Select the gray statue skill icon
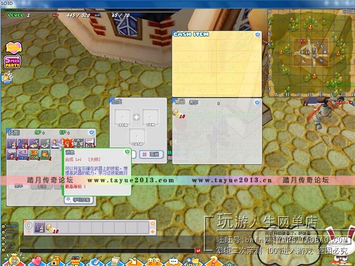The width and height of the screenshot is (355, 266). click(45, 143)
